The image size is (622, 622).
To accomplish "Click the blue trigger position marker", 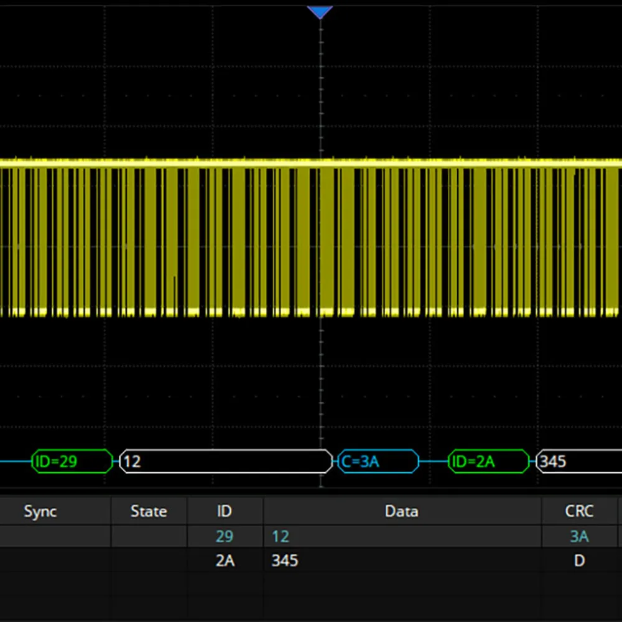I will click(x=320, y=12).
